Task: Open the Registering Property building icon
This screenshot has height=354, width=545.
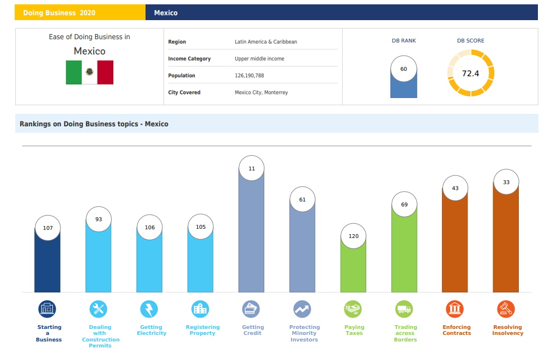Action: 200,309
